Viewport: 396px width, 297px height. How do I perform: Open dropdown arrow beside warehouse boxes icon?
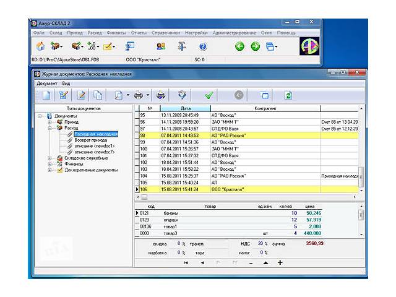(61, 47)
